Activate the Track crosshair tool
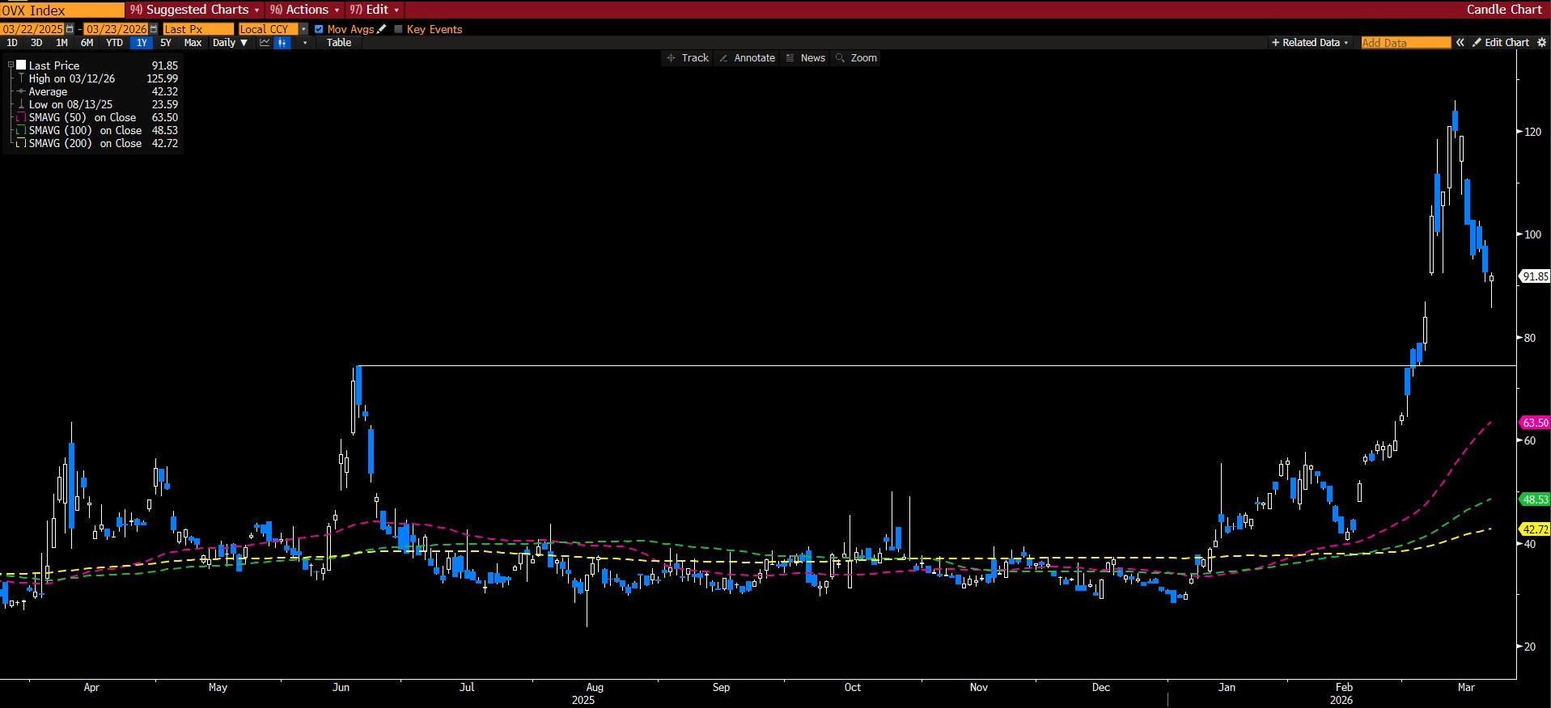Image resolution: width=1551 pixels, height=708 pixels. (686, 58)
